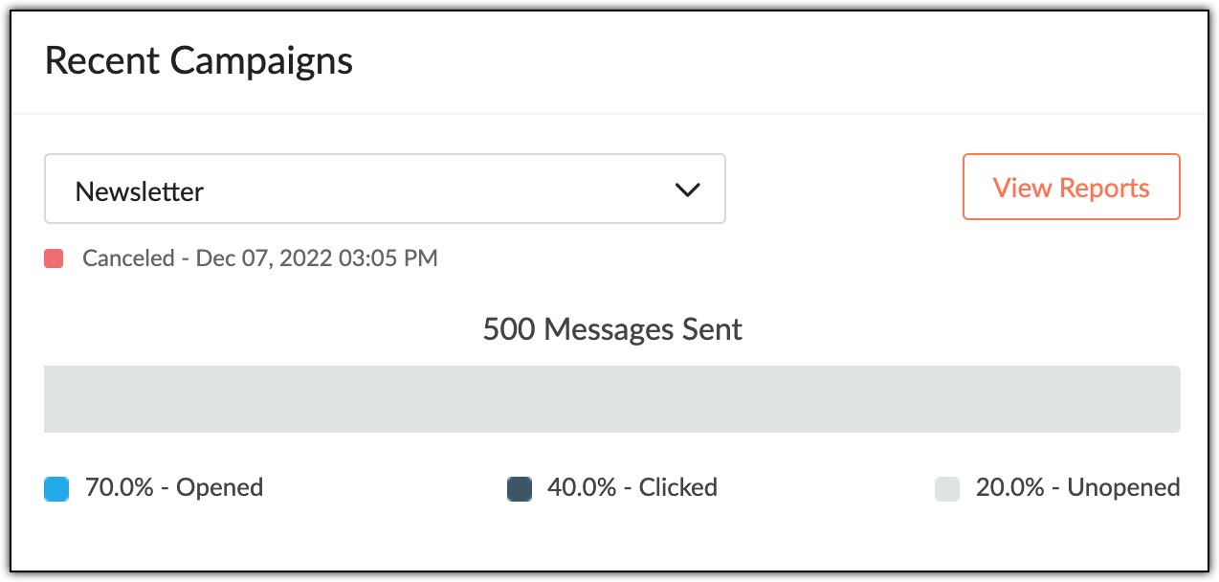
Task: Click the gray messages sent progress bar
Action: pos(611,399)
